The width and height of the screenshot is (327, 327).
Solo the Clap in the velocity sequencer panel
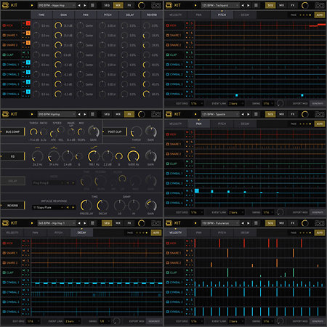click(x=192, y=270)
